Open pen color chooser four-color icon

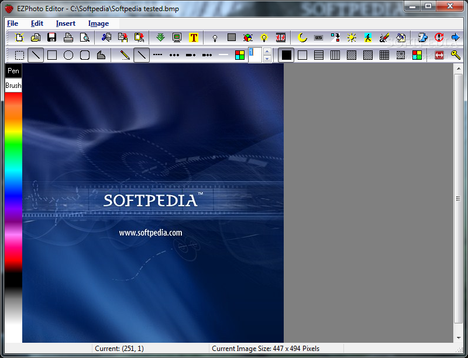(x=240, y=55)
